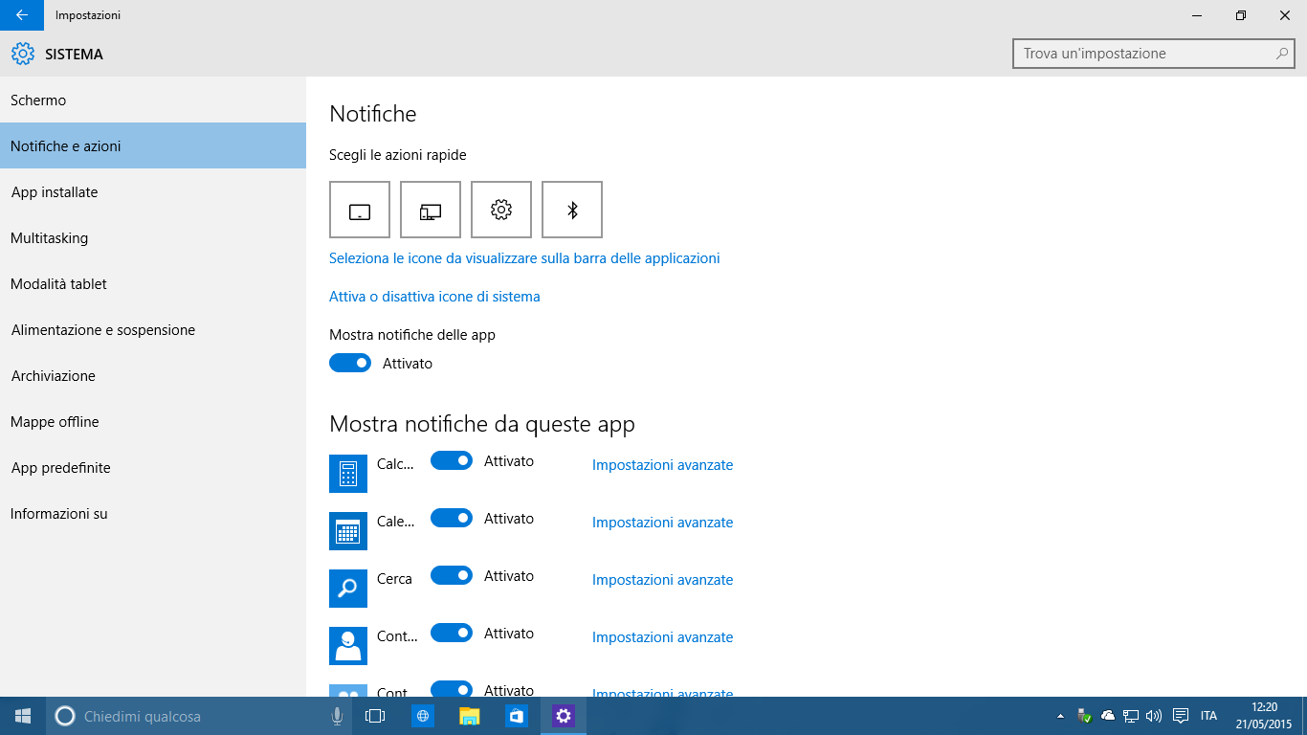Screen dimensions: 1307x735
Task: Open the Archiviazione section
Action: click(x=153, y=376)
